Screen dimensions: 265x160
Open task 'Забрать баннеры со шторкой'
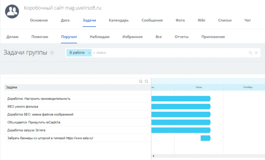point(50,138)
